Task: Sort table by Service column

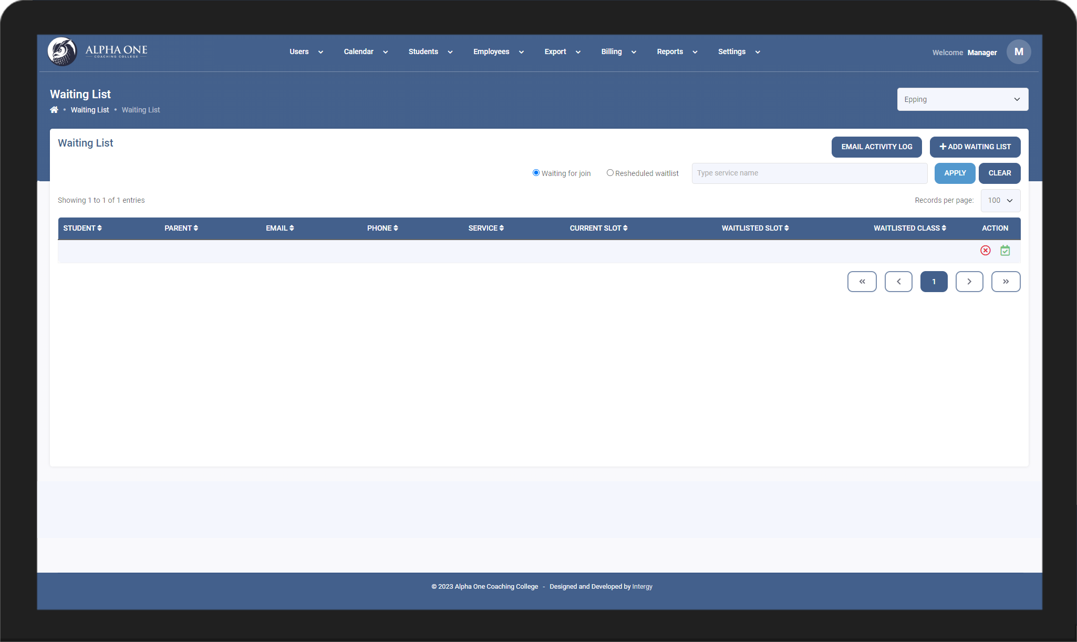Action: [x=486, y=228]
